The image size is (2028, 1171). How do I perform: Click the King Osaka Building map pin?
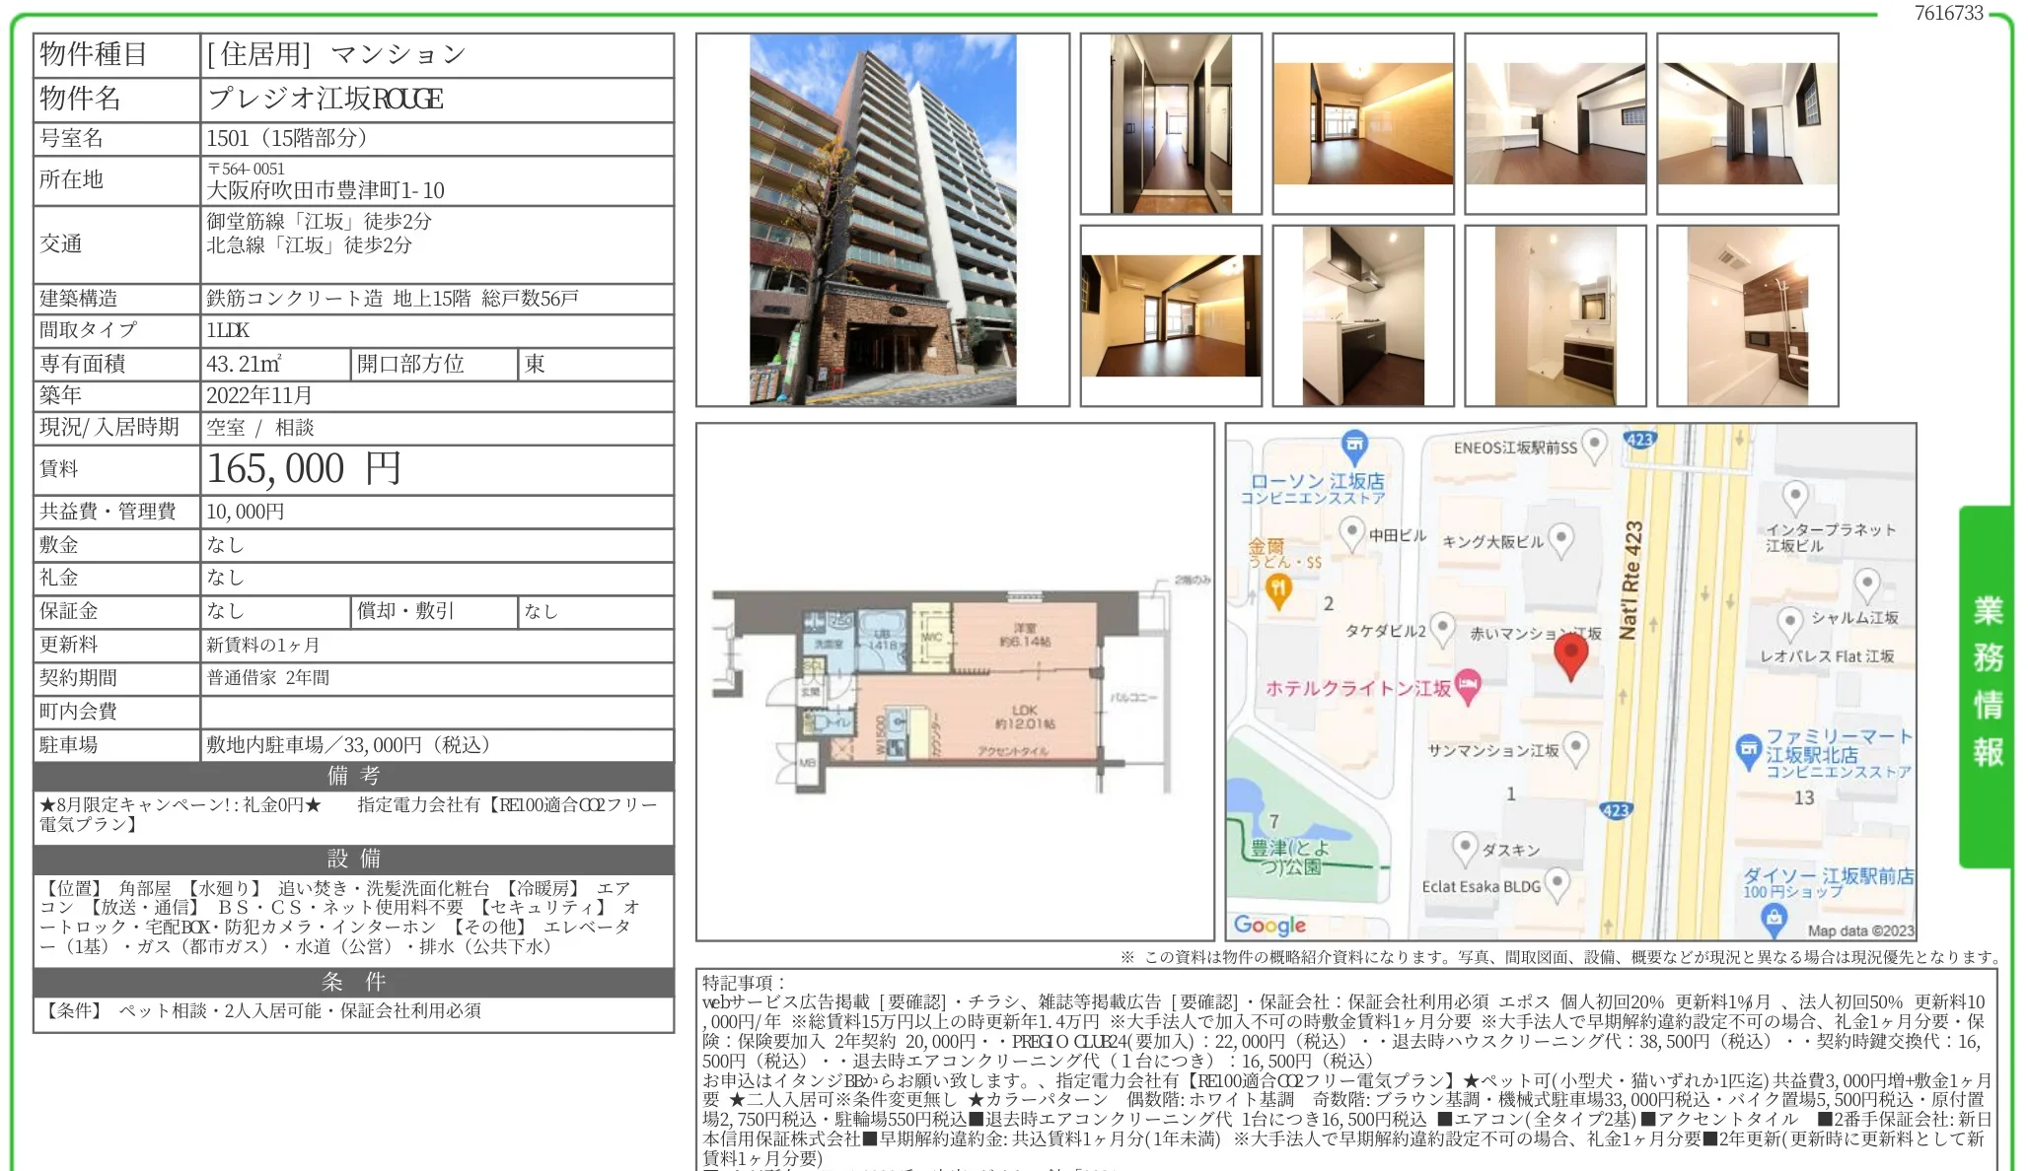pyautogui.click(x=1560, y=540)
